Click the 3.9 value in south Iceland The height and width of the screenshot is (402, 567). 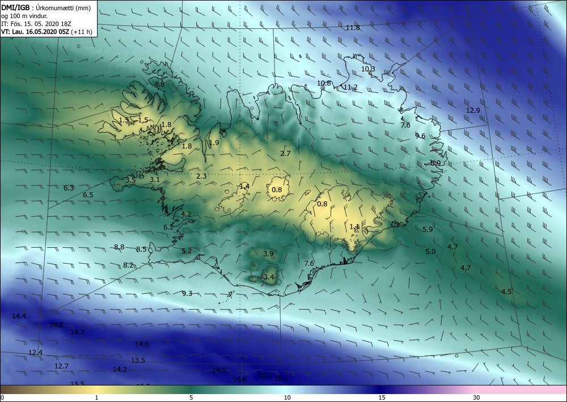pos(268,254)
